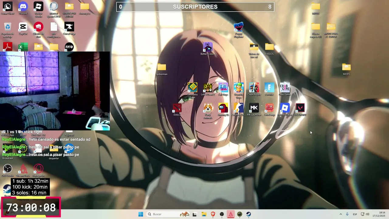The width and height of the screenshot is (389, 219).
Task: Open the Manual Epson L3150 shortcut
Action: click(x=54, y=9)
